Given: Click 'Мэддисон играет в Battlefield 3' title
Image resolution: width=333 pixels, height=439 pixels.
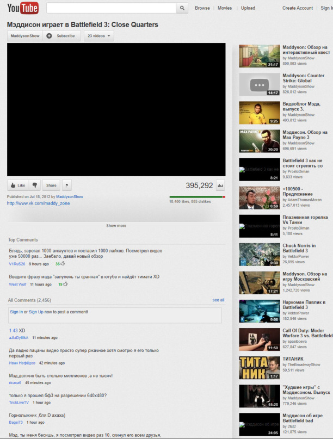Looking at the screenshot, I should [x=83, y=24].
